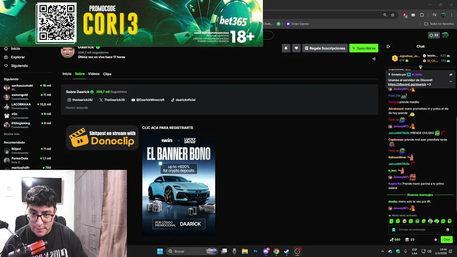Click the browser zoom magnifier icon
This screenshot has width=457, height=257.
coord(385,15)
